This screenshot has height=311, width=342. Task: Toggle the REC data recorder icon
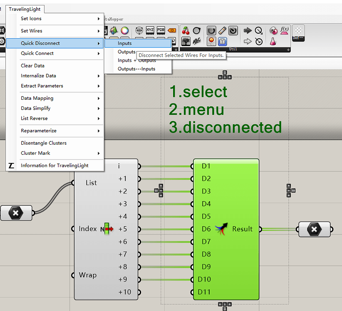click(211, 42)
